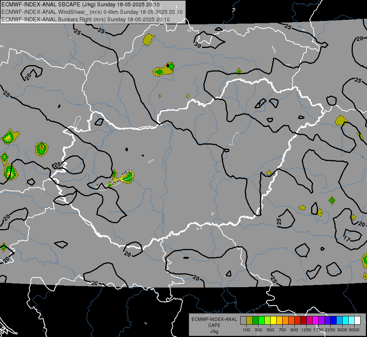Click the '100' legend value
Image resolution: width=367 pixels, height=337 pixels.
pyautogui.click(x=246, y=330)
